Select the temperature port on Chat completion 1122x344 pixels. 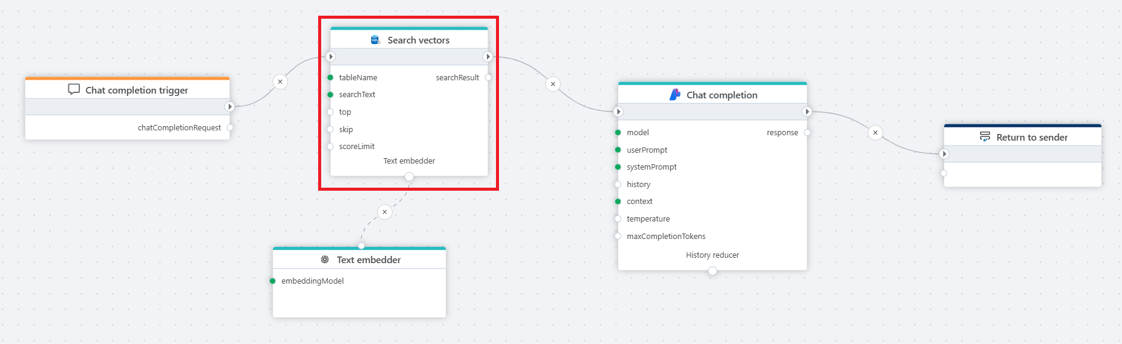tap(618, 219)
